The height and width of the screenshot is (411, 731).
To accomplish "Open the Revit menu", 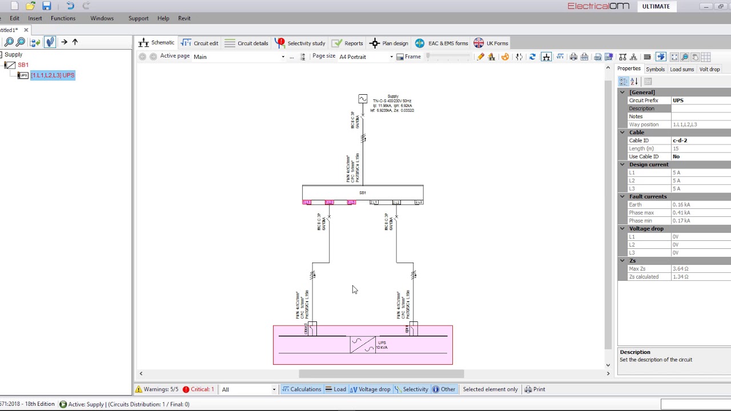I will click(184, 18).
